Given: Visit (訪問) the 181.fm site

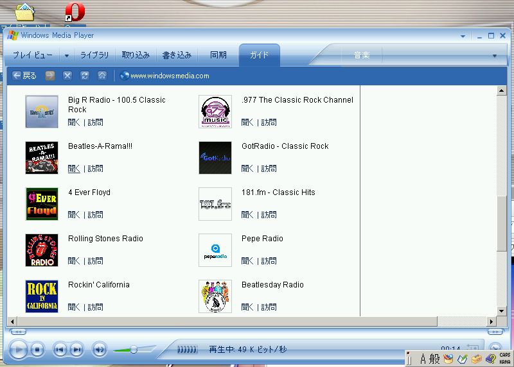Looking at the screenshot, I should click(269, 215).
